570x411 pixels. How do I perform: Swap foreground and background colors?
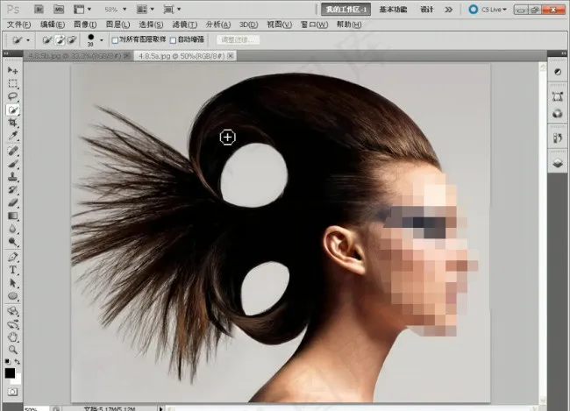[x=17, y=362]
